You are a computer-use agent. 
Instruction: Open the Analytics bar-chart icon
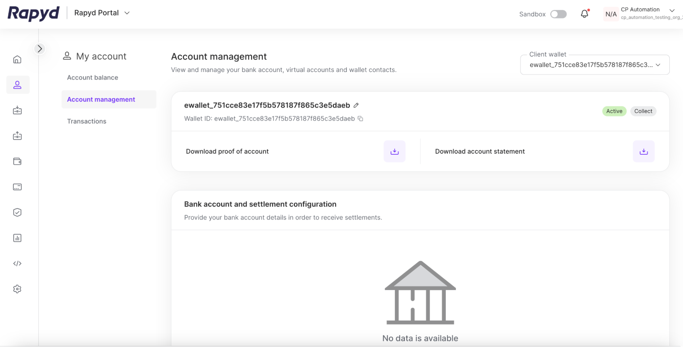click(x=17, y=238)
